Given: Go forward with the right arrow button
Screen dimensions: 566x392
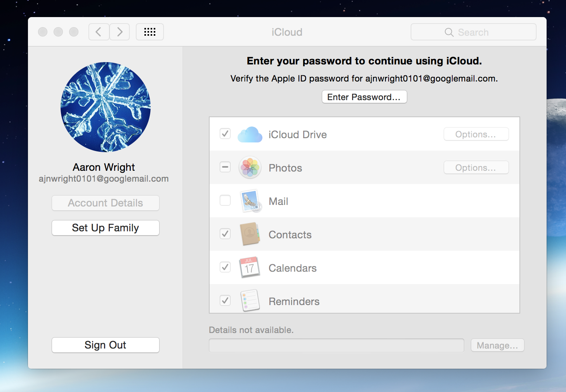Looking at the screenshot, I should pyautogui.click(x=120, y=32).
